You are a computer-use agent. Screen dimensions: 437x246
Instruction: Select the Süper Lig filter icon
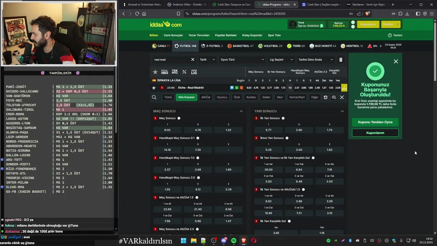194,72
